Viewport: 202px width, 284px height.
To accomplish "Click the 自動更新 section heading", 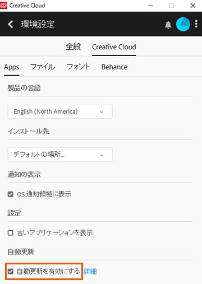I will (21, 252).
